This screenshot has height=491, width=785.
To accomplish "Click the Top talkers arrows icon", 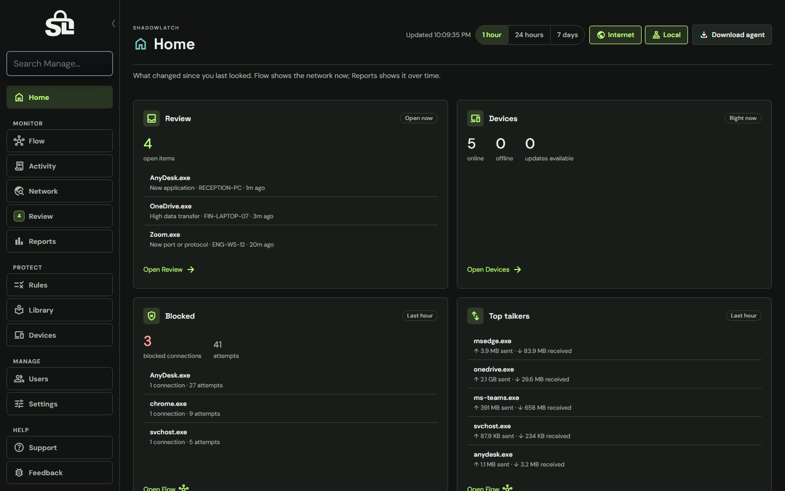I will 475,316.
